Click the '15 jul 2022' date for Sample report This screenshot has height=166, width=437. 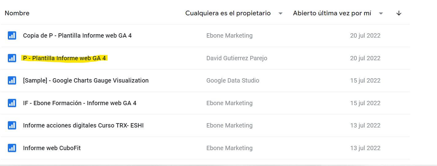point(365,80)
